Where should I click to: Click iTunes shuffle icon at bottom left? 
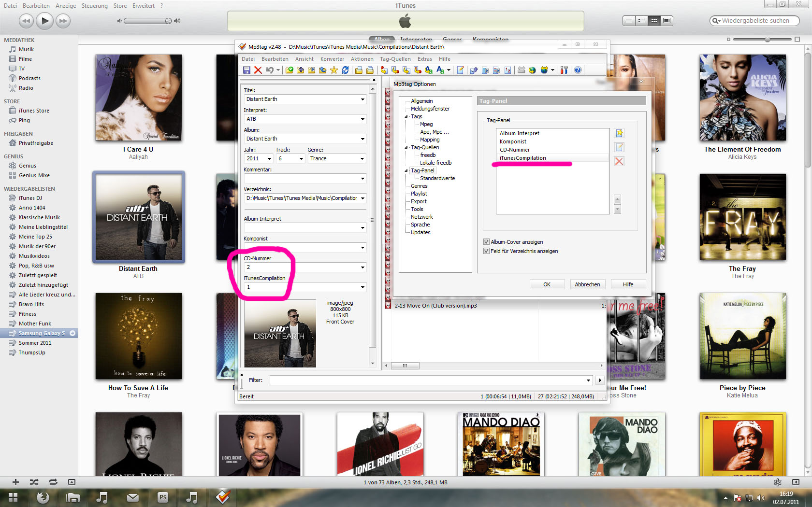34,482
